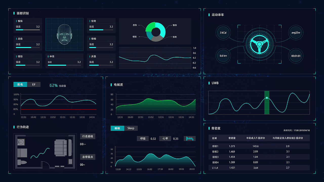This screenshot has height=182, width=324.
Task: Select the 腰椎1 table row label
Action: [x=215, y=146]
